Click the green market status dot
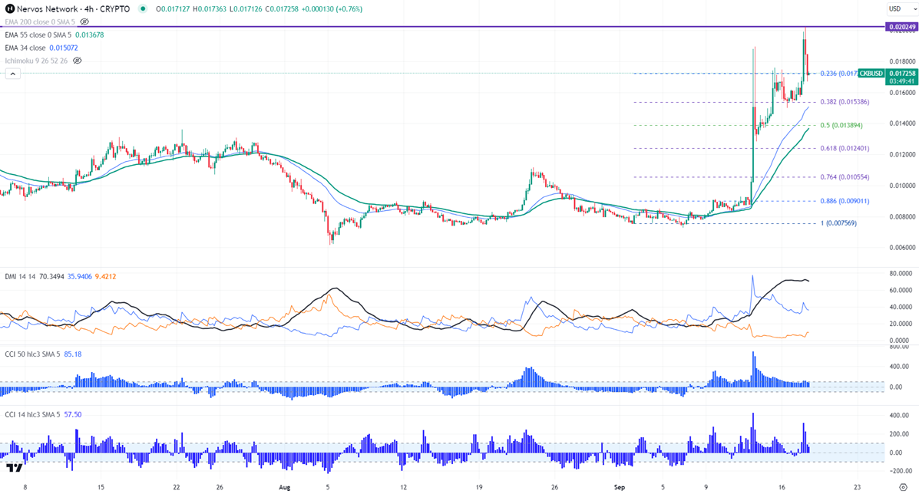 (x=143, y=8)
